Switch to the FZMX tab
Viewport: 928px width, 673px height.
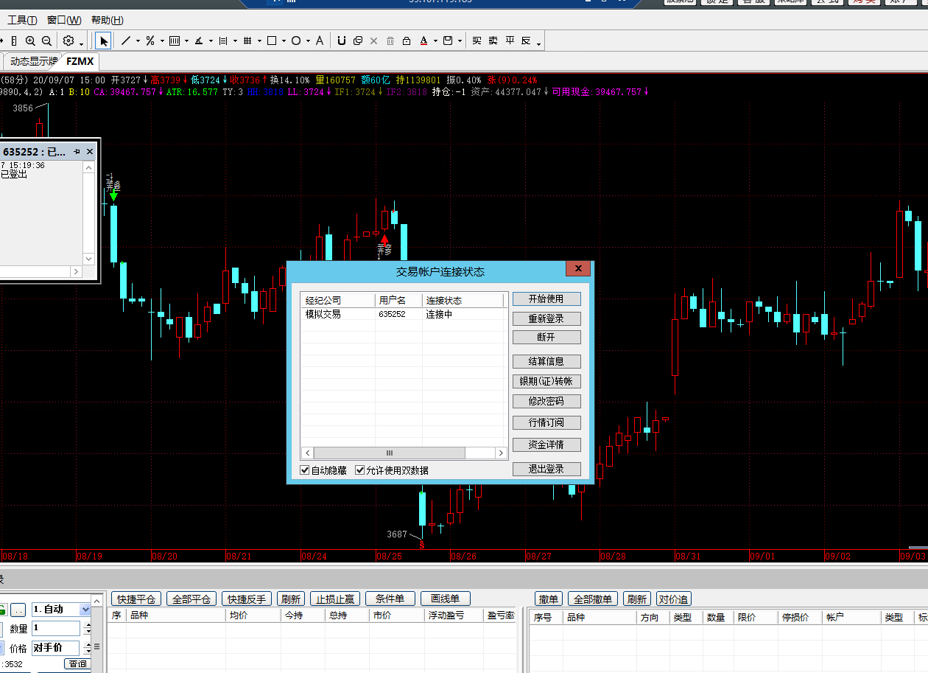tap(79, 61)
